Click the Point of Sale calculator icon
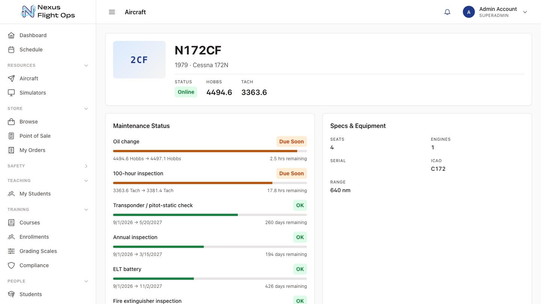541x304 pixels. click(11, 136)
